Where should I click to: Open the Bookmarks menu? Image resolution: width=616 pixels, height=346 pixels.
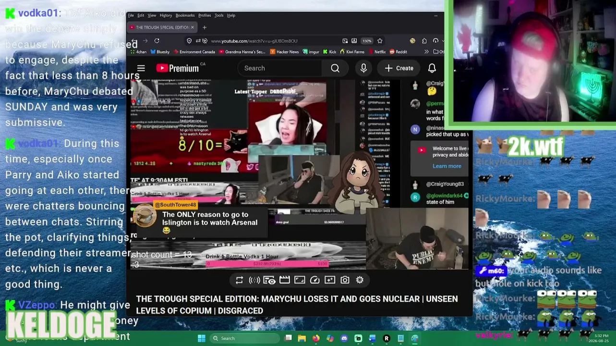pyautogui.click(x=185, y=15)
